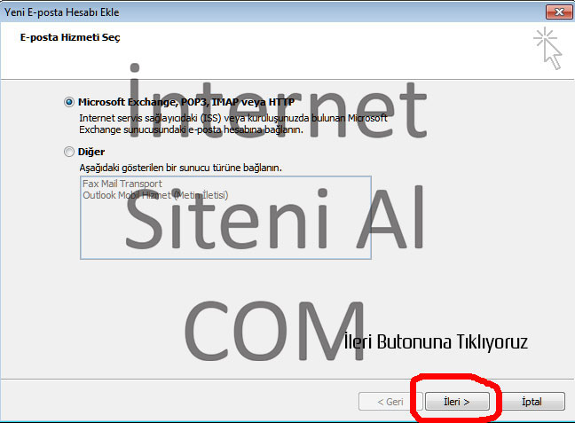Viewport: 575px width, 423px height.
Task: Pick Outlook Mobil Hizmet (Metin İletisi) entry
Action: [155, 195]
